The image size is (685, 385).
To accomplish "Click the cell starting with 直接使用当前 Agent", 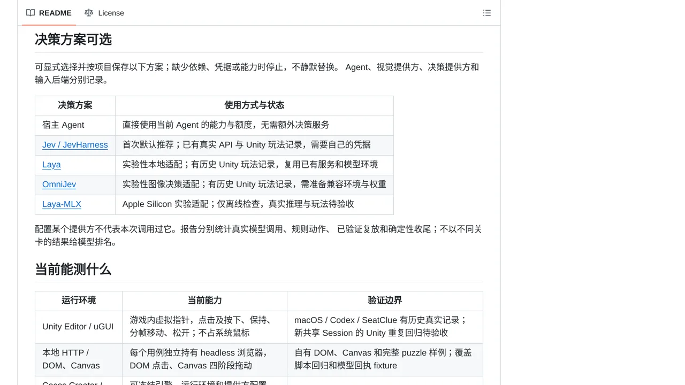I will point(254,125).
